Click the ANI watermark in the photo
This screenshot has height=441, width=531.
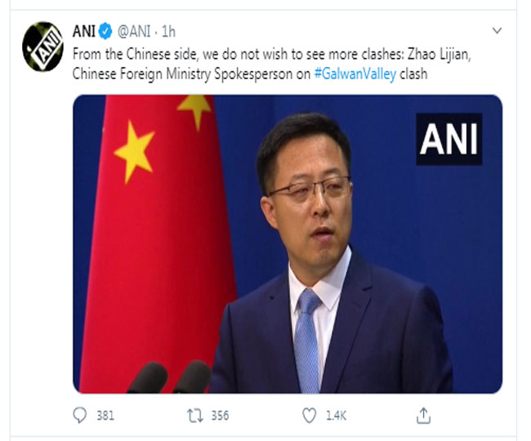tap(448, 139)
